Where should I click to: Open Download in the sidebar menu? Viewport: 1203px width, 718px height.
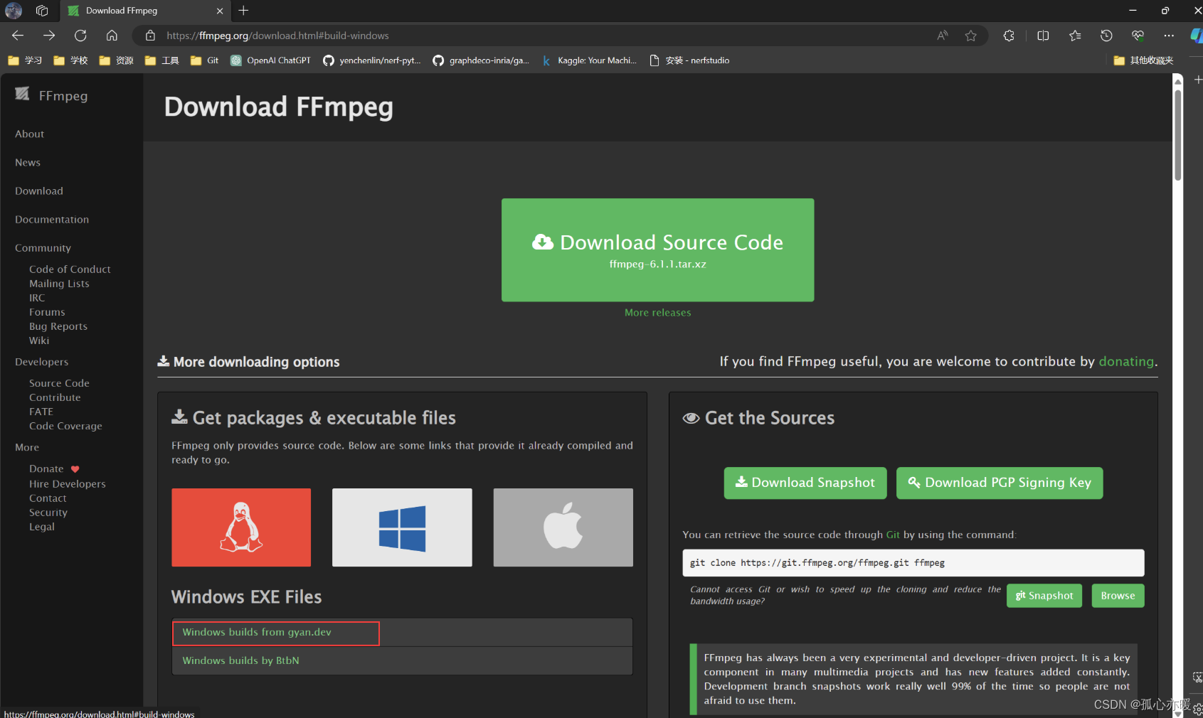point(39,191)
